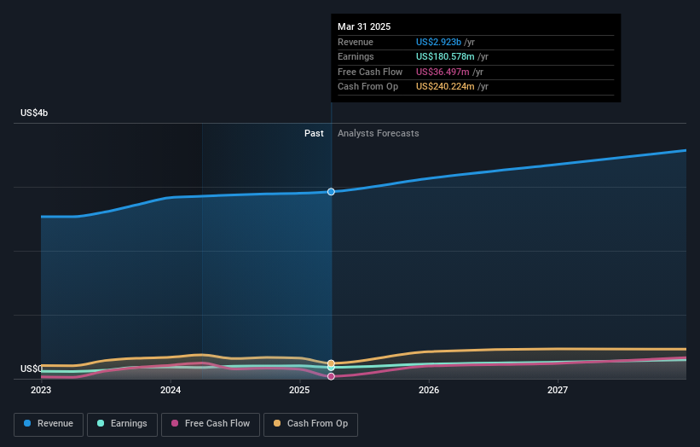Click the 'Past' section label
Screen dimensions: 700x447
tap(314, 133)
